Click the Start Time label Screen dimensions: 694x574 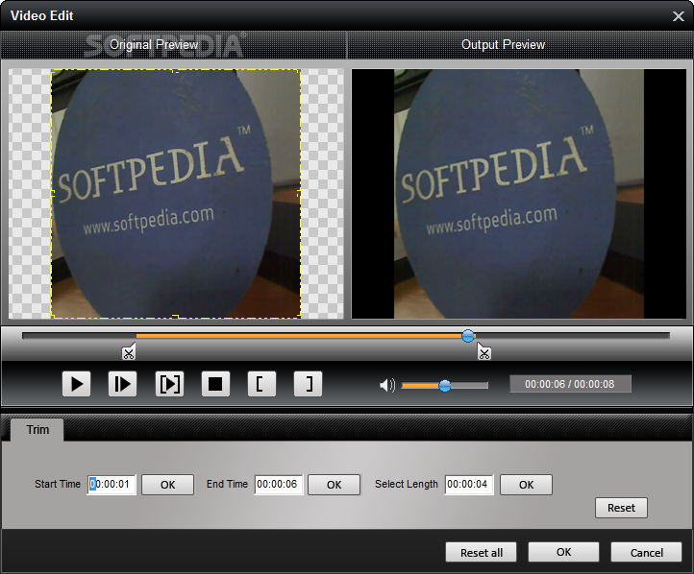coord(58,485)
